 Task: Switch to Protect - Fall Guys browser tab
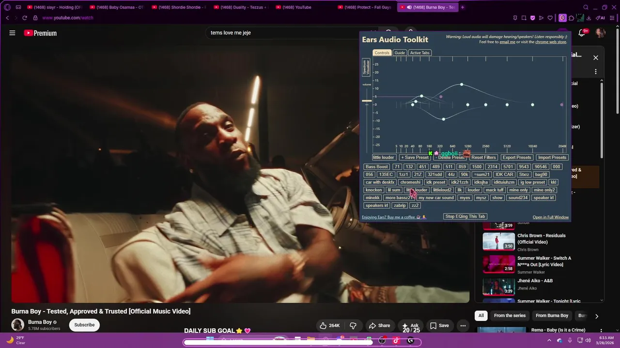tap(367, 7)
